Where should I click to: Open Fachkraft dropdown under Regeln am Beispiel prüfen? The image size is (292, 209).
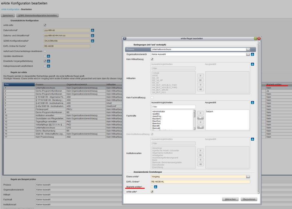coord(79,200)
